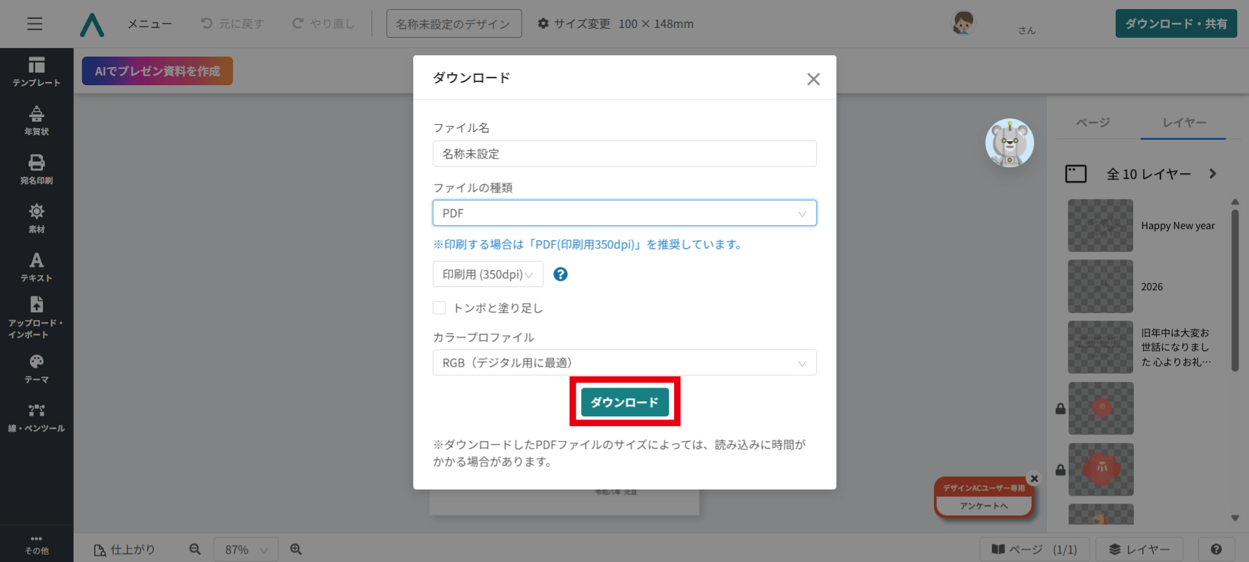Click the ダウンロード・共有 button in header

[x=1175, y=24]
